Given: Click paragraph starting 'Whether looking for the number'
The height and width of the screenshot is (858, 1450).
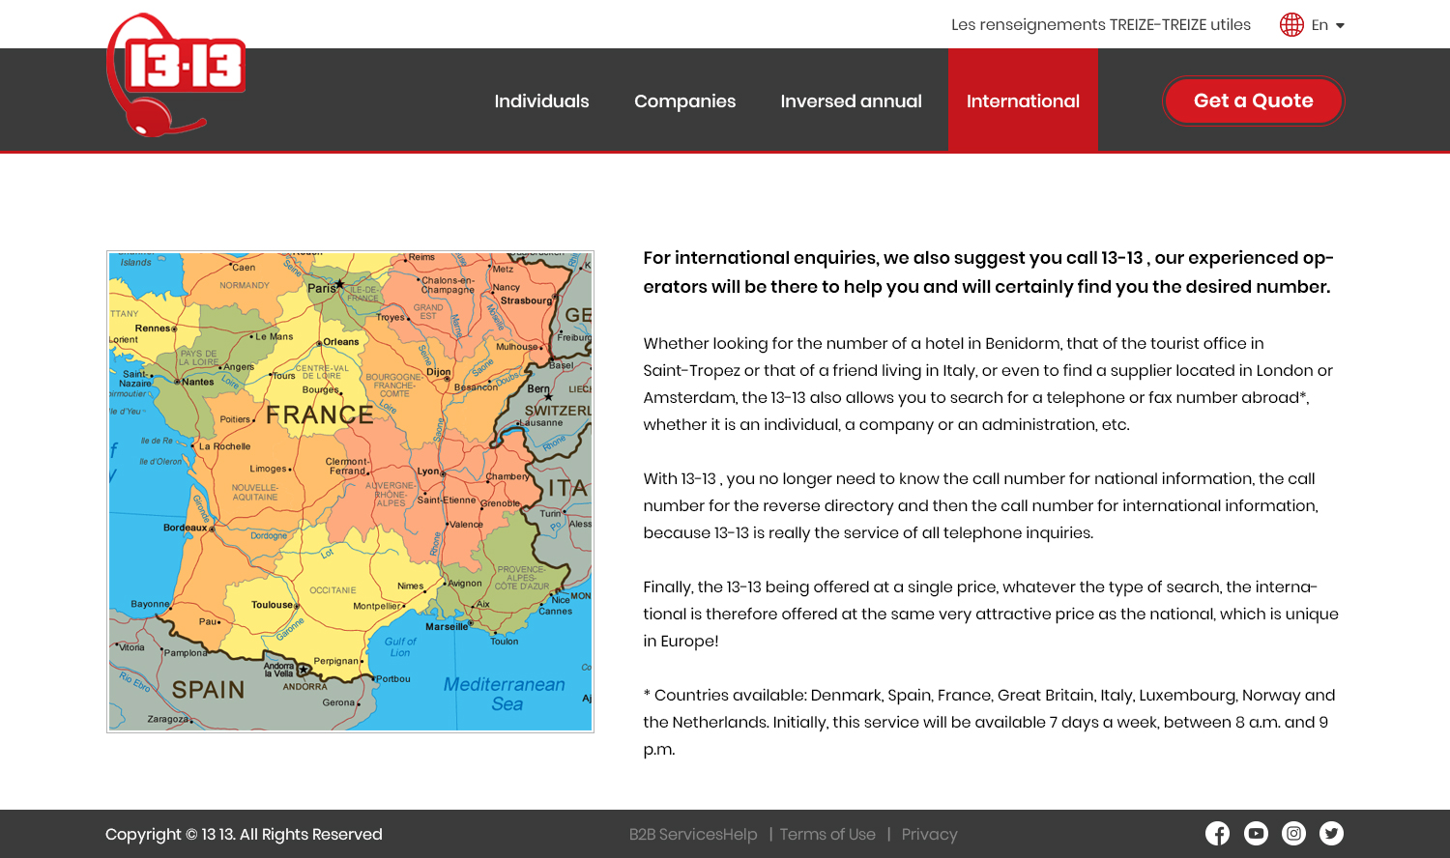Looking at the screenshot, I should tap(988, 384).
